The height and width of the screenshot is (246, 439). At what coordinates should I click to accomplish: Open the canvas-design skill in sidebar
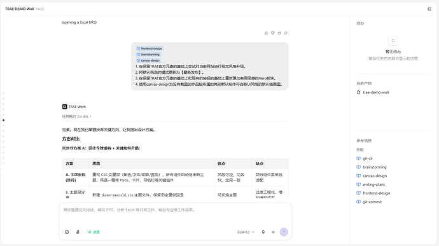pyautogui.click(x=372, y=175)
